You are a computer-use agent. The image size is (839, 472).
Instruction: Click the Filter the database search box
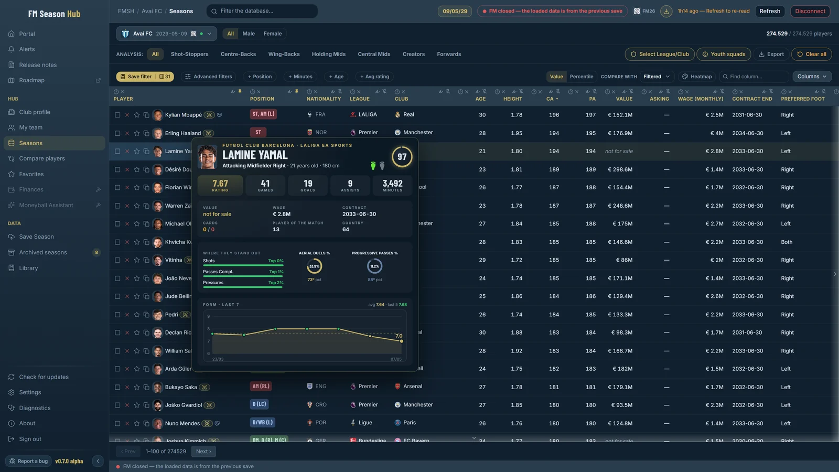[x=262, y=11]
